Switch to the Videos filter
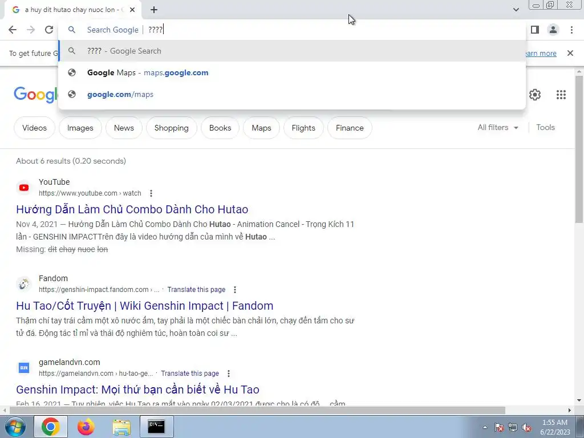 pyautogui.click(x=35, y=128)
